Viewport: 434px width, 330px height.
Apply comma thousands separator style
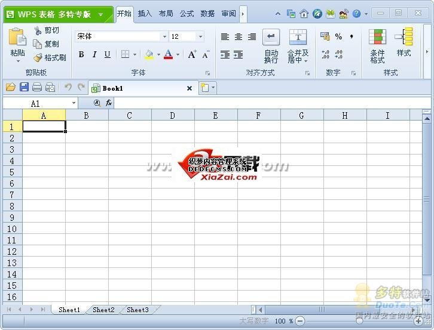[x=352, y=36]
